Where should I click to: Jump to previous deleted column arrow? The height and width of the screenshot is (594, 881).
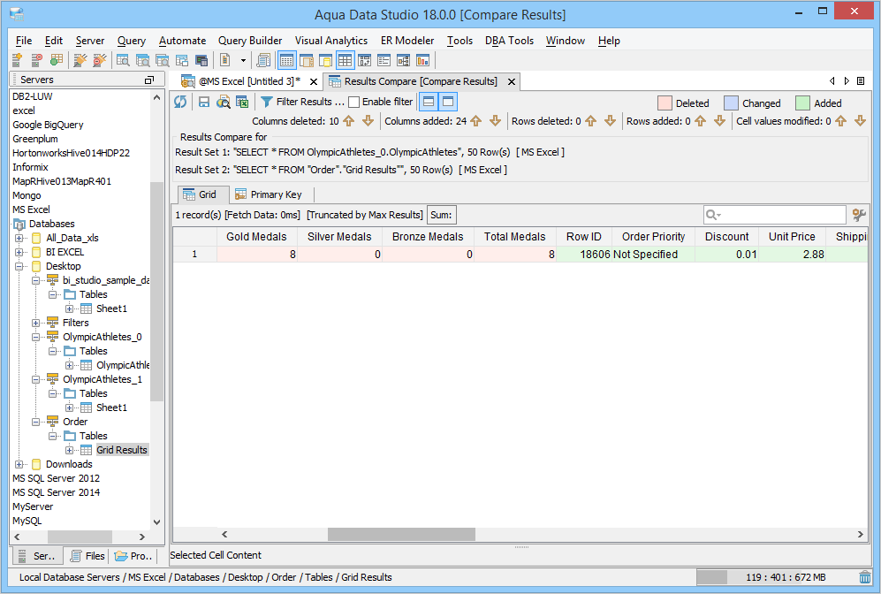348,121
